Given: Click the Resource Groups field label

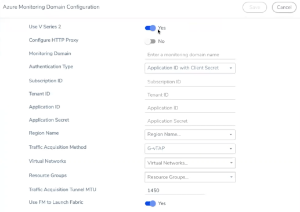Looking at the screenshot, I should tap(48, 176).
